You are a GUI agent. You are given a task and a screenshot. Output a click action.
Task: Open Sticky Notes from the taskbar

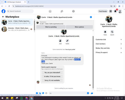tap(12, 98)
